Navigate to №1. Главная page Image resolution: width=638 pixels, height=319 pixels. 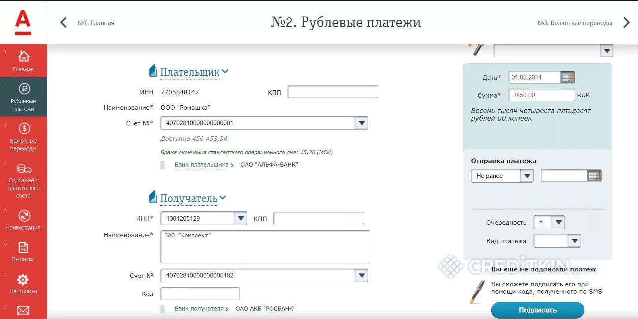[96, 23]
